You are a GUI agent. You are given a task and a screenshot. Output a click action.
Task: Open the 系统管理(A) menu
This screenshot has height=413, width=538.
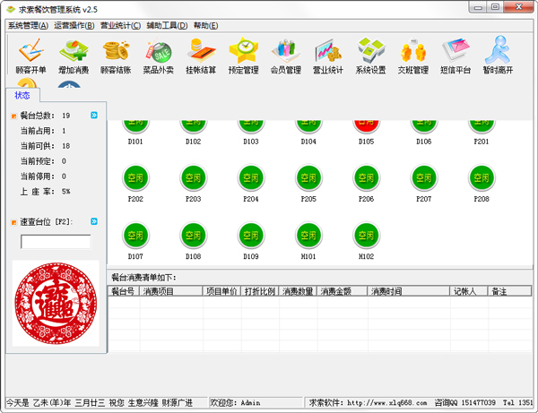(x=27, y=25)
